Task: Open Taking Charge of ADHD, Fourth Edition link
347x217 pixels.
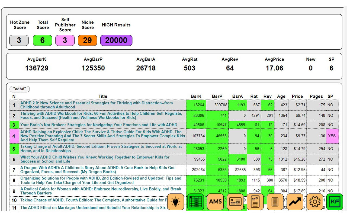Action: tap(94, 200)
